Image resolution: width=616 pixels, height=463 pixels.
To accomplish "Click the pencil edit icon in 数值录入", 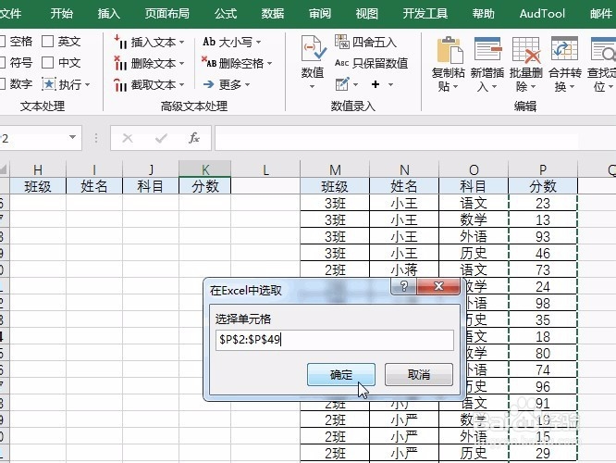I will (x=342, y=84).
